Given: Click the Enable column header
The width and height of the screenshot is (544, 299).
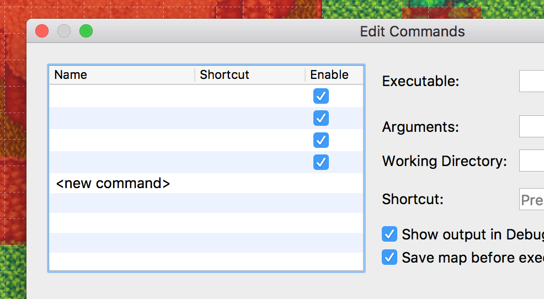Looking at the screenshot, I should click(x=334, y=74).
